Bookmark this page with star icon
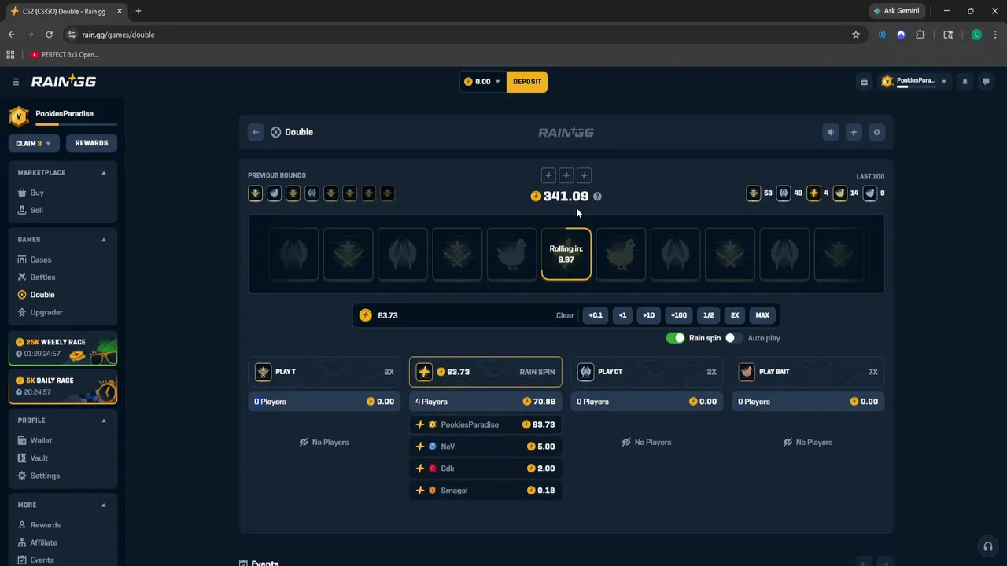This screenshot has height=566, width=1007. pos(856,35)
